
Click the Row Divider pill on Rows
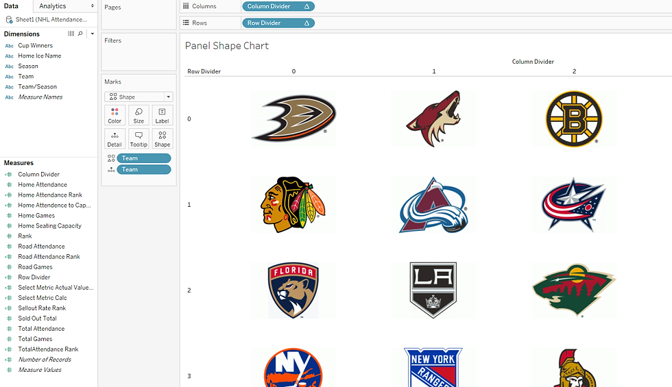point(278,23)
